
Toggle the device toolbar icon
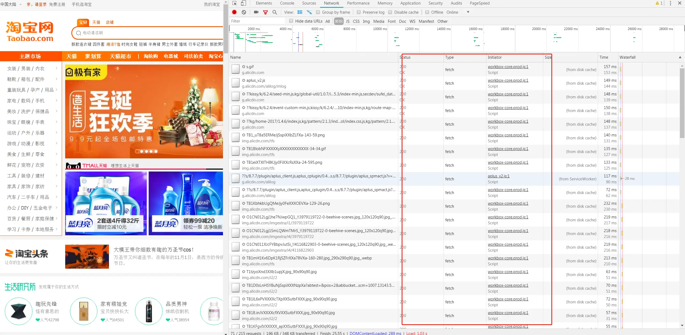(243, 3)
